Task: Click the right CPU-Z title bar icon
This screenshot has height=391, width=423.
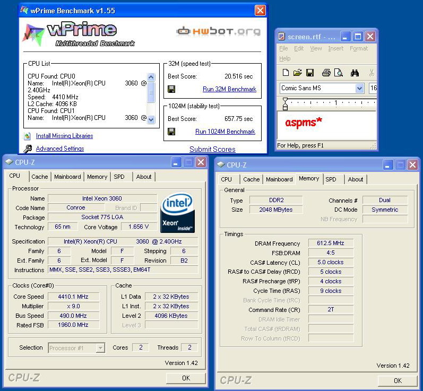Action: click(221, 164)
